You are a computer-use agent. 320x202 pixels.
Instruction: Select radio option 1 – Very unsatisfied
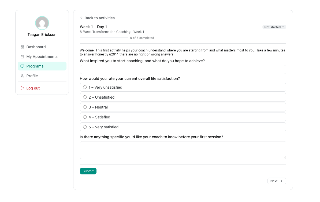tap(85, 87)
